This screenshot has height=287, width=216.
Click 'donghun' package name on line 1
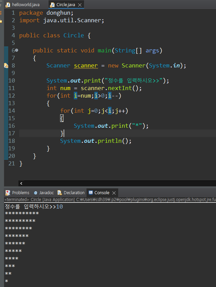[x=58, y=13]
